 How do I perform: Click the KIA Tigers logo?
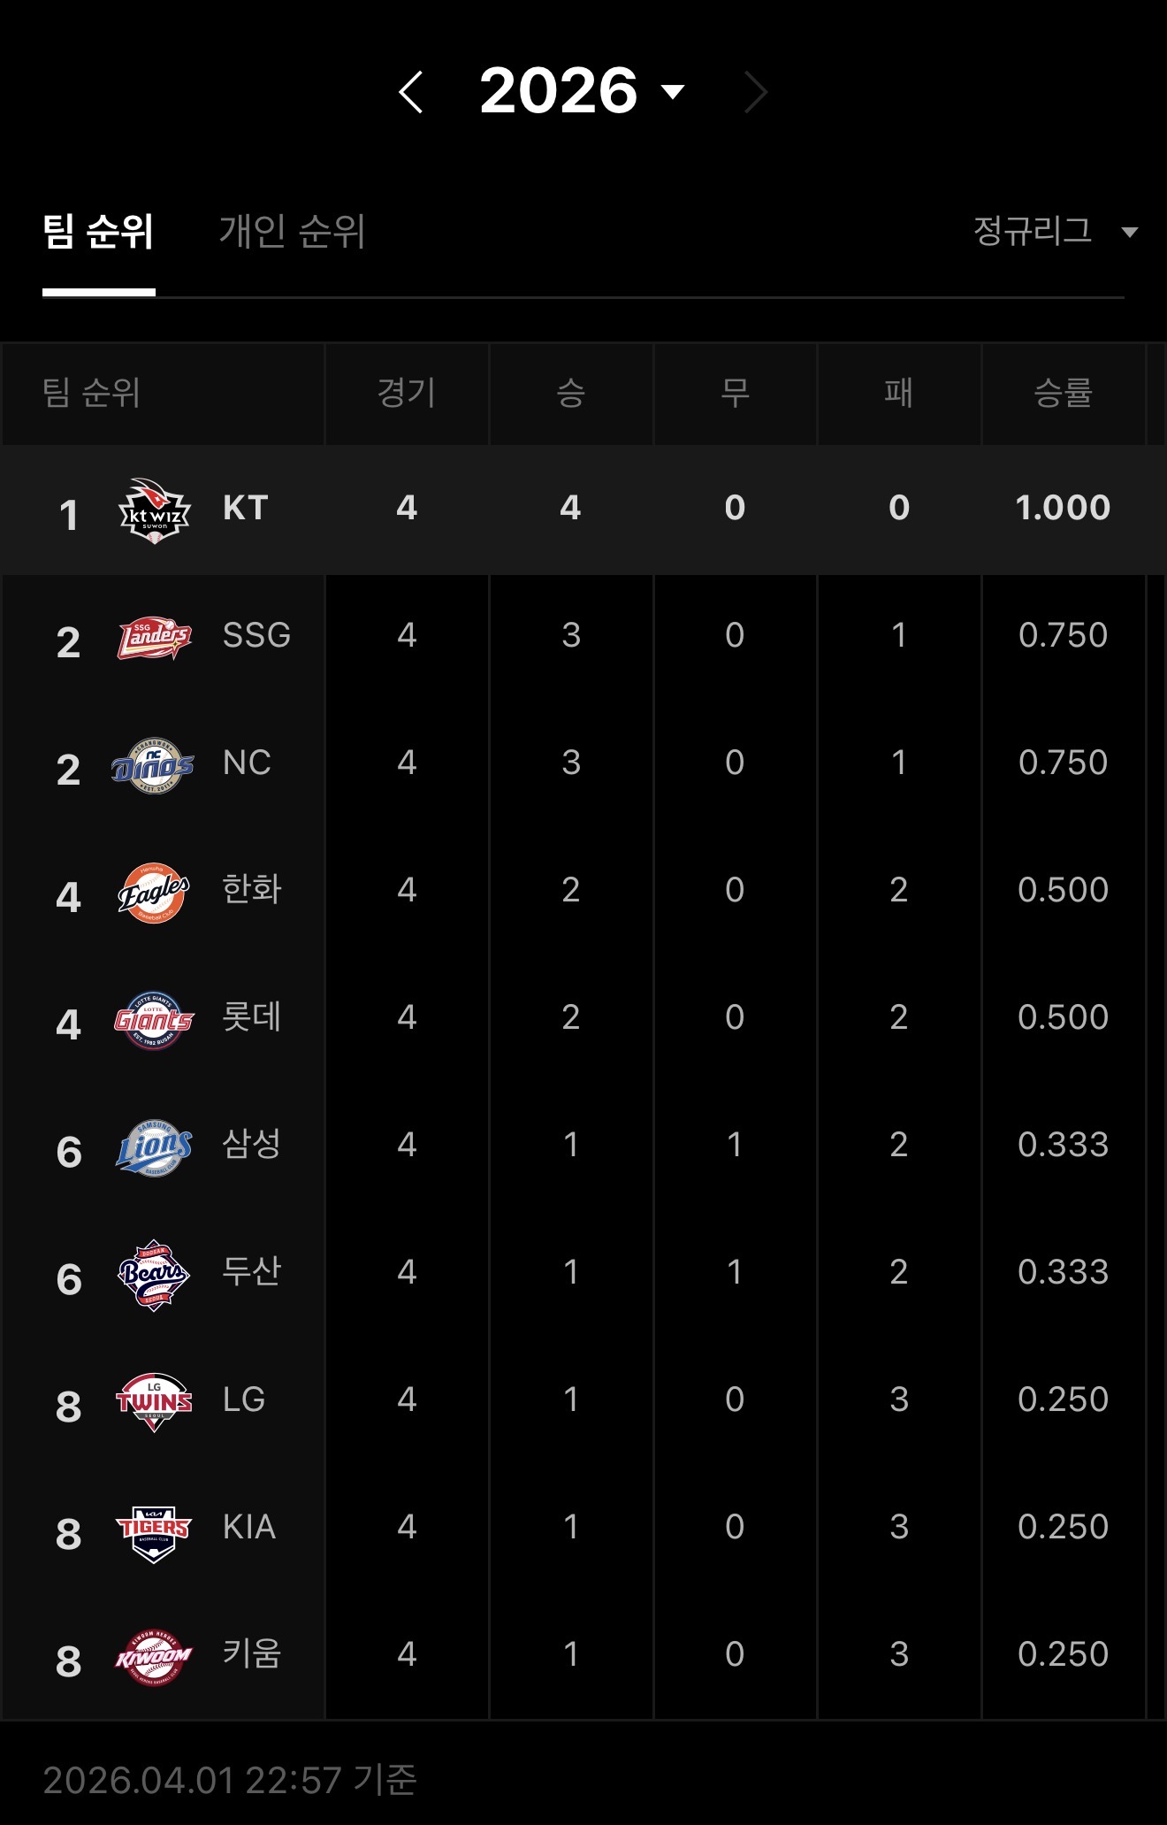click(154, 1530)
